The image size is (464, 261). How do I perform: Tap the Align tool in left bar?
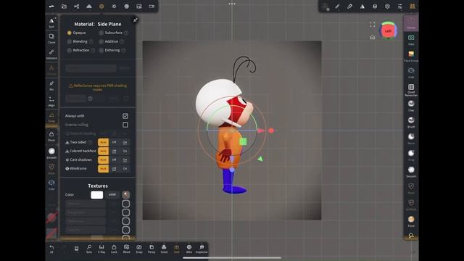(51, 101)
